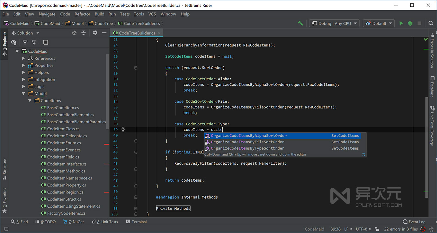The width and height of the screenshot is (437, 233).
Task: Open the Debug | Any CPU configuration dropdown
Action: (x=334, y=23)
